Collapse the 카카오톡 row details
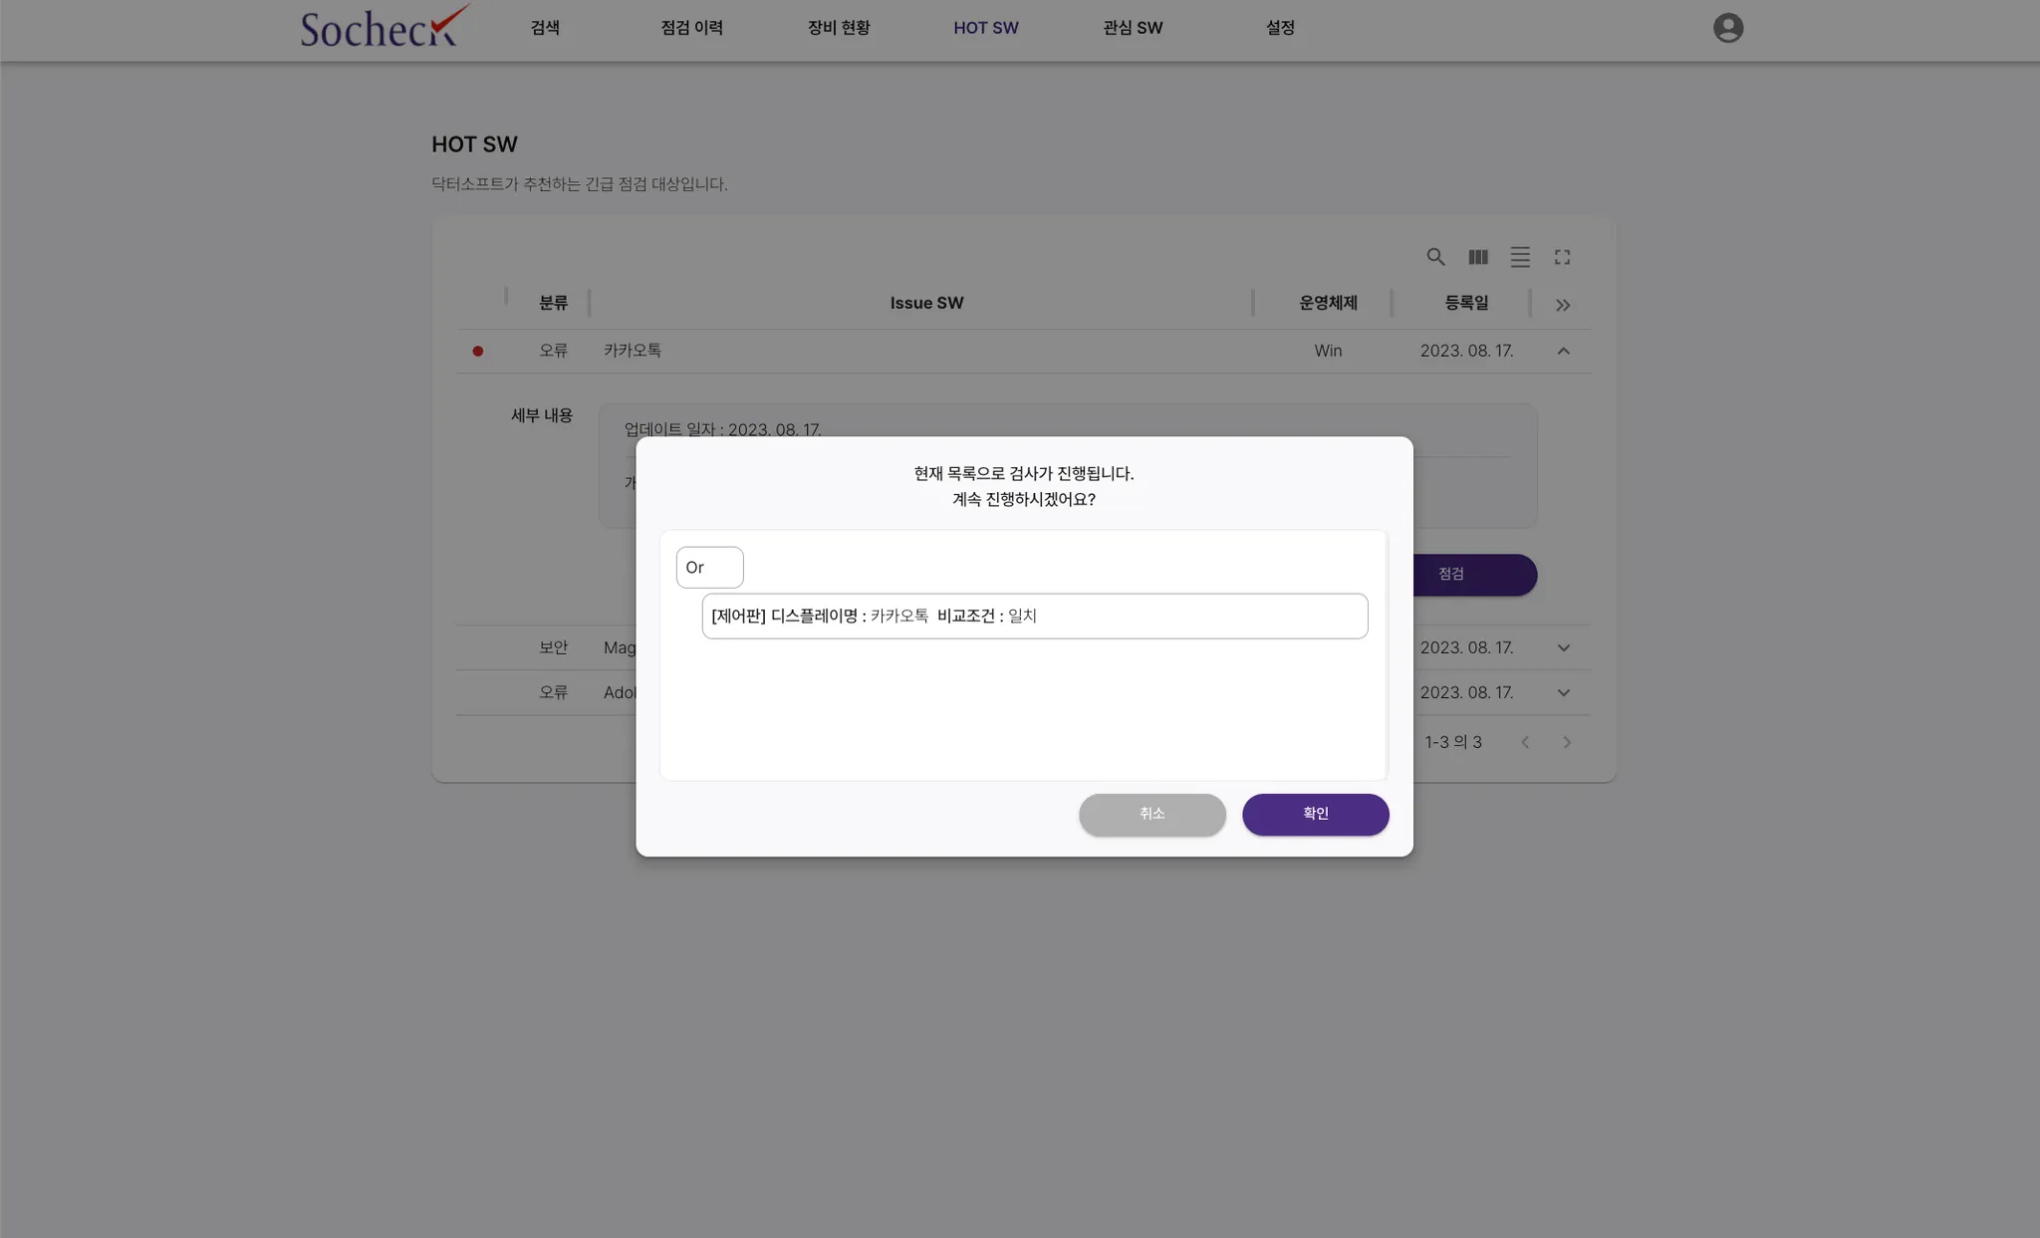The height and width of the screenshot is (1238, 2040). coord(1563,351)
